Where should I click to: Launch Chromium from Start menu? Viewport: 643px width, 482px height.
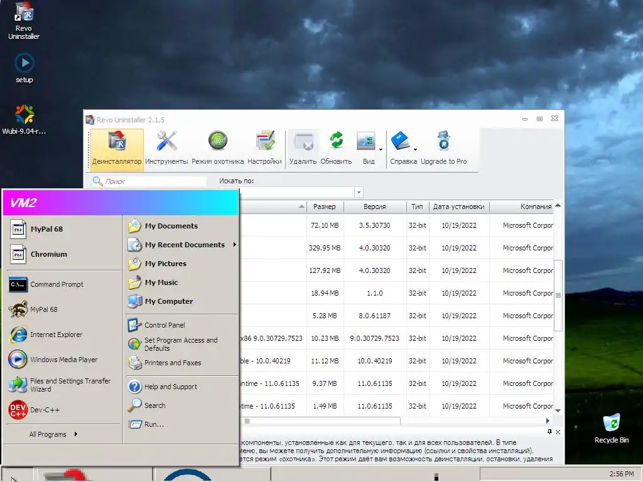pyautogui.click(x=63, y=254)
